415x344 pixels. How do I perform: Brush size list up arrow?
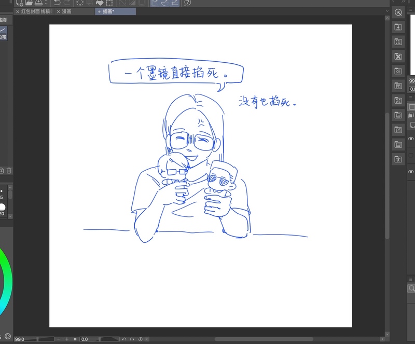pos(10,187)
